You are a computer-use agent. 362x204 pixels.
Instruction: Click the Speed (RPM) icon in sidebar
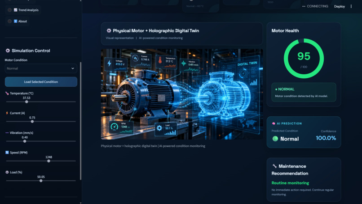(x=7, y=153)
